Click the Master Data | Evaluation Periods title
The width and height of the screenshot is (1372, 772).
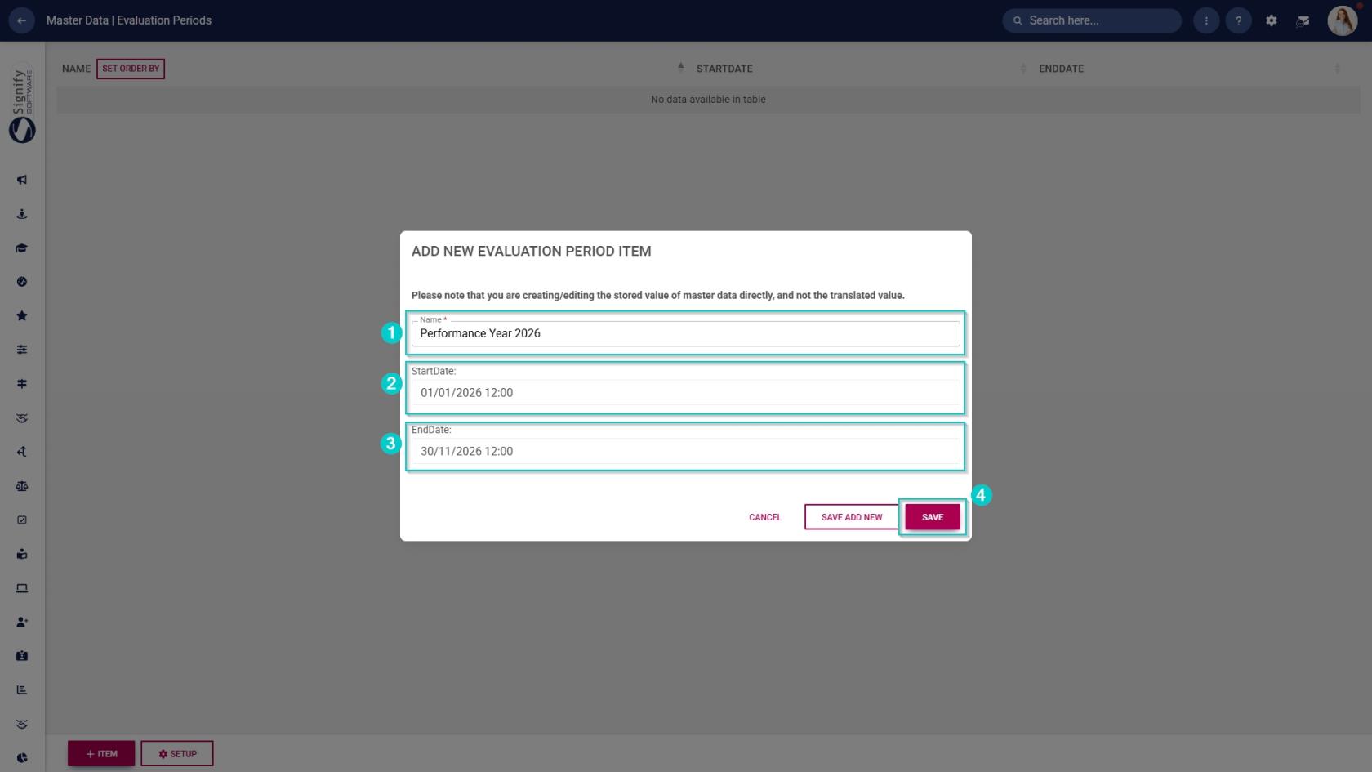pos(129,20)
